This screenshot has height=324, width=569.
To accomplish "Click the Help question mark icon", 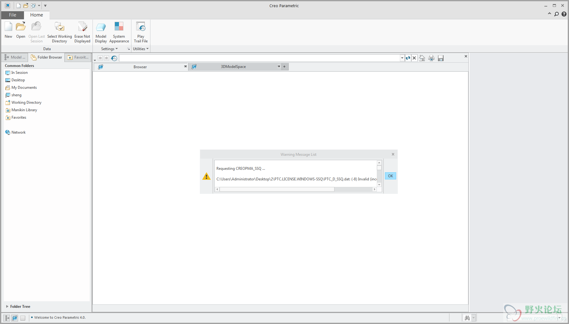I will [564, 14].
